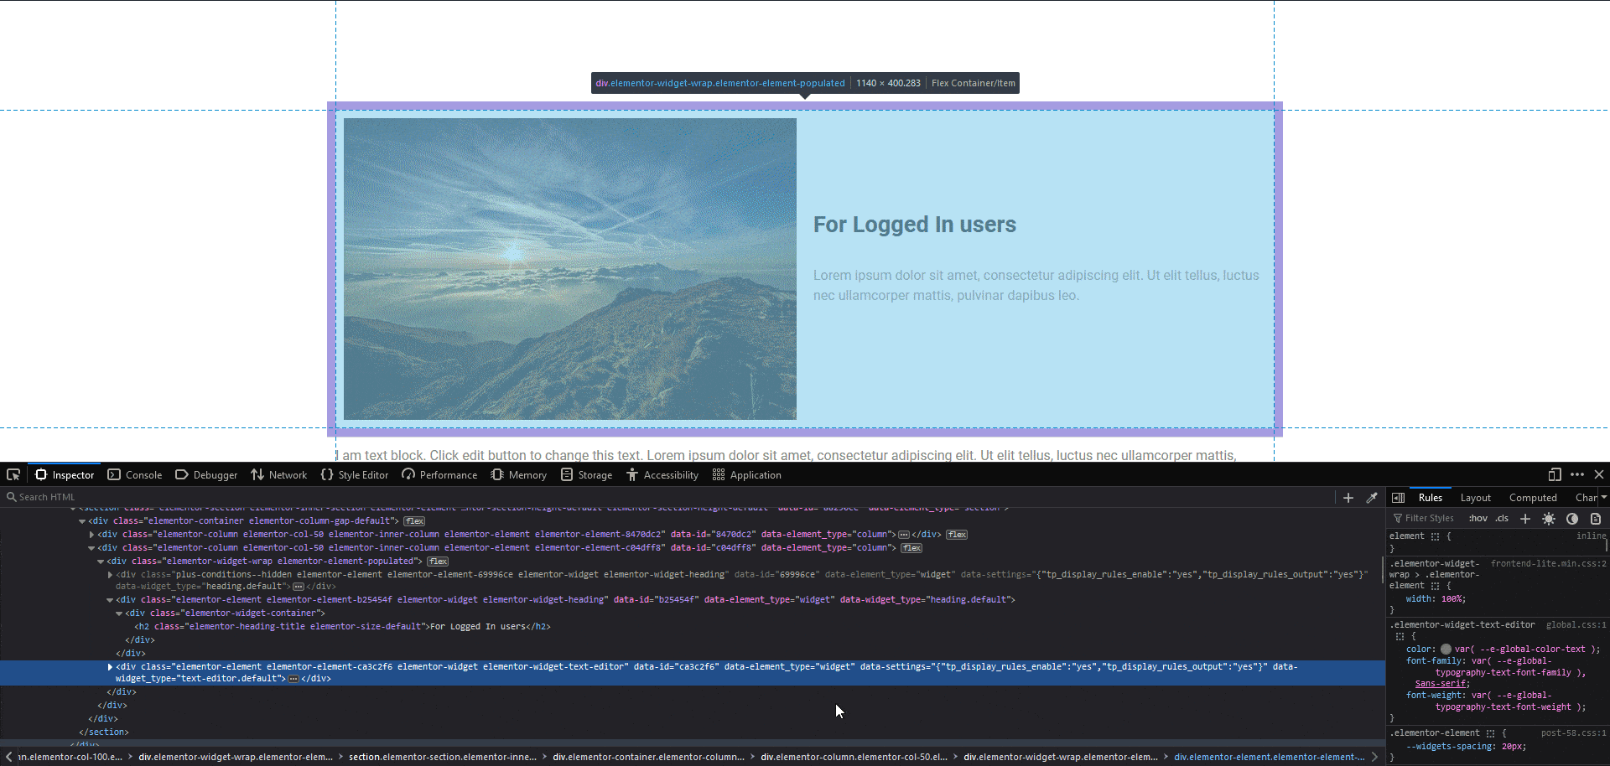Switch to the Performance panel

point(439,475)
